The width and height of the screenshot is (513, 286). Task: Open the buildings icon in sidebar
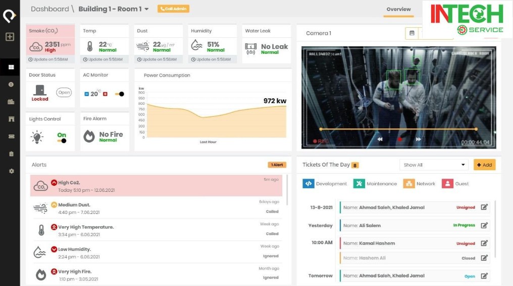pyautogui.click(x=11, y=102)
